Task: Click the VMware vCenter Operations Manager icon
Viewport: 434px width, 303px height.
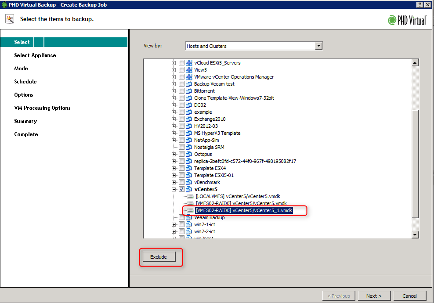Action: point(189,77)
